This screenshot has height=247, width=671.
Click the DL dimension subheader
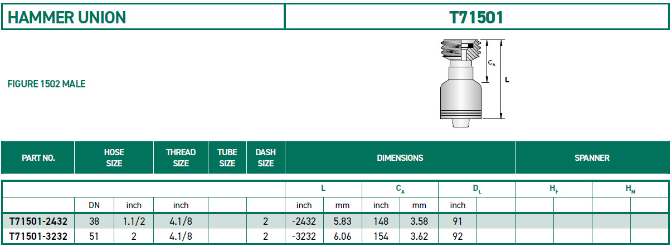coord(477,189)
